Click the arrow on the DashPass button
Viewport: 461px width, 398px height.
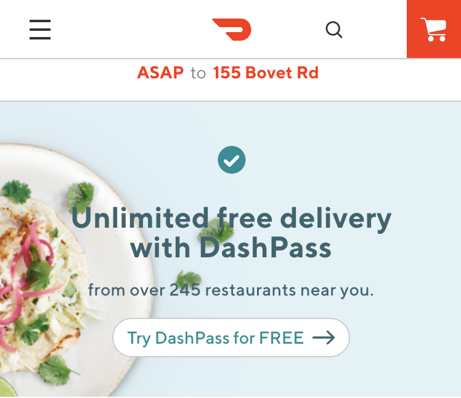pyautogui.click(x=324, y=338)
